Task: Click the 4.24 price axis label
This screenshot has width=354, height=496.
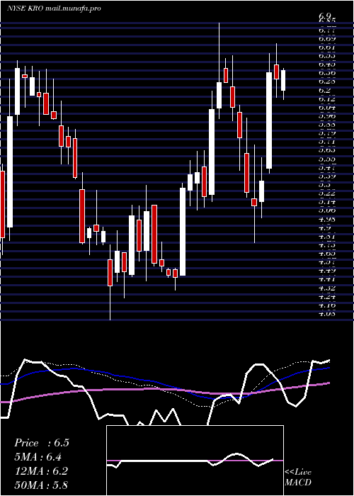Action: [326, 296]
